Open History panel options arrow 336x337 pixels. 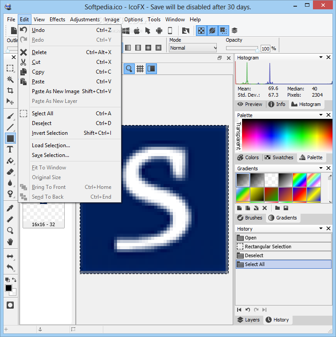(x=321, y=228)
